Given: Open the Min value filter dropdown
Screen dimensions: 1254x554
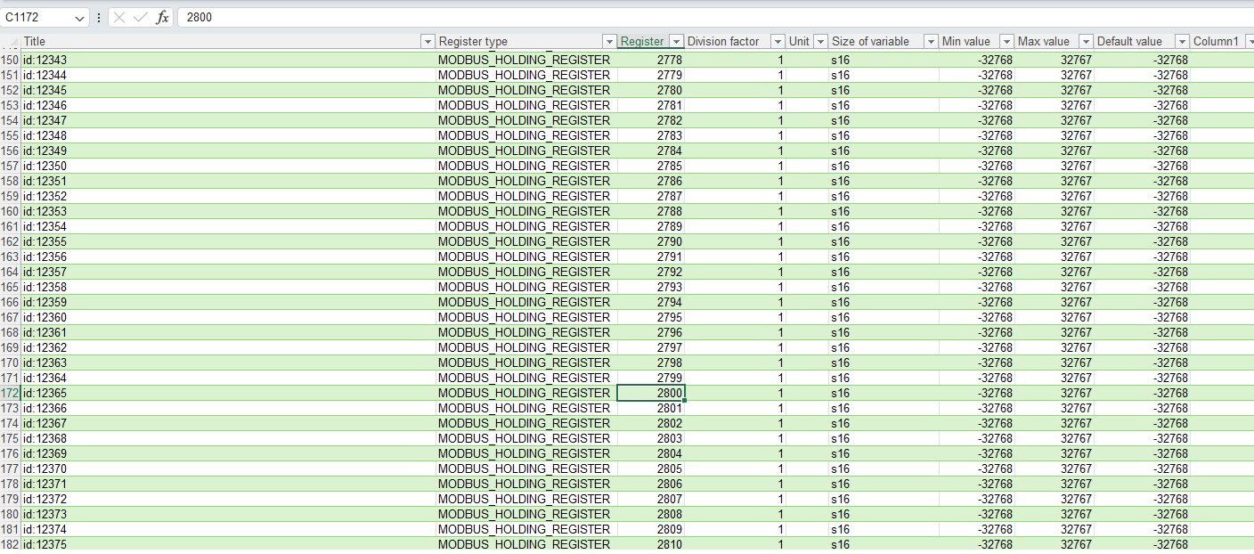Looking at the screenshot, I should click(x=1006, y=42).
